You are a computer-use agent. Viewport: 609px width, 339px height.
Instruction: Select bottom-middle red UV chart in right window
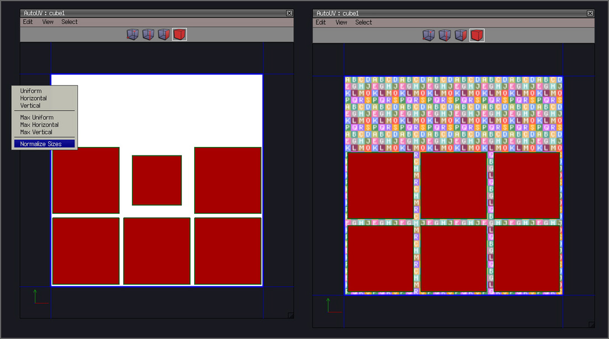click(453, 258)
